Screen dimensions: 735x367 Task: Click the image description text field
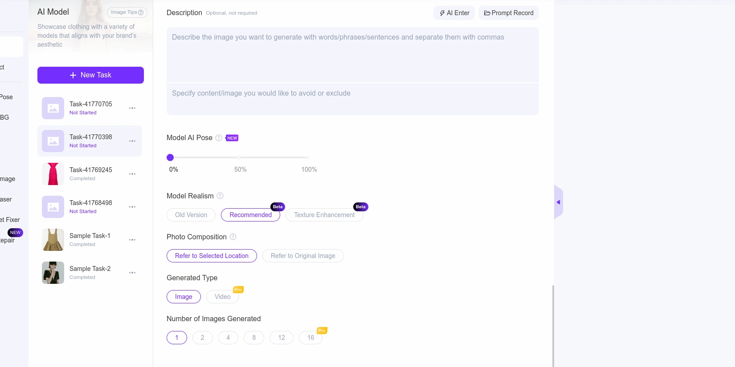point(352,55)
